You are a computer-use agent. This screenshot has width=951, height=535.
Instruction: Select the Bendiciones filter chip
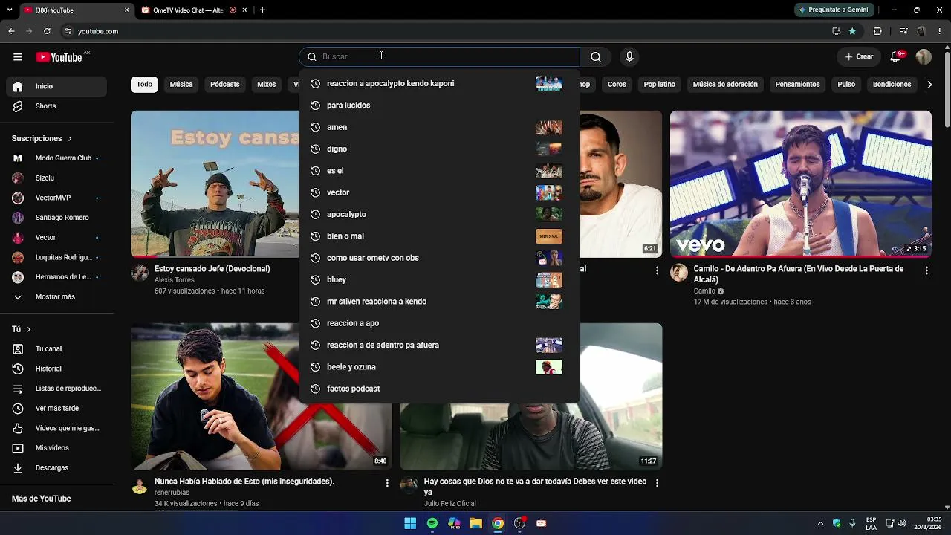tap(892, 85)
